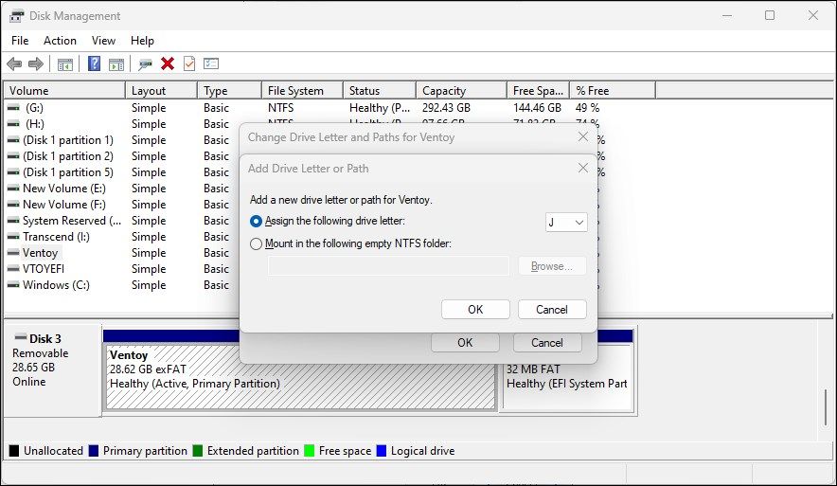The width and height of the screenshot is (837, 486).
Task: Click the red X Delete toolbar icon
Action: (168, 63)
